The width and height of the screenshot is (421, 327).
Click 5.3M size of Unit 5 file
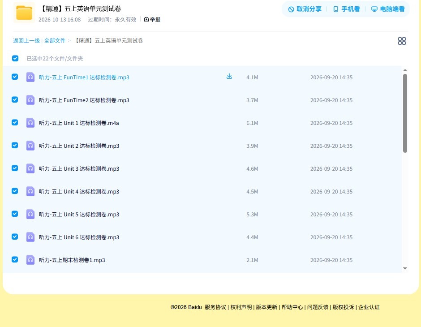tap(252, 214)
